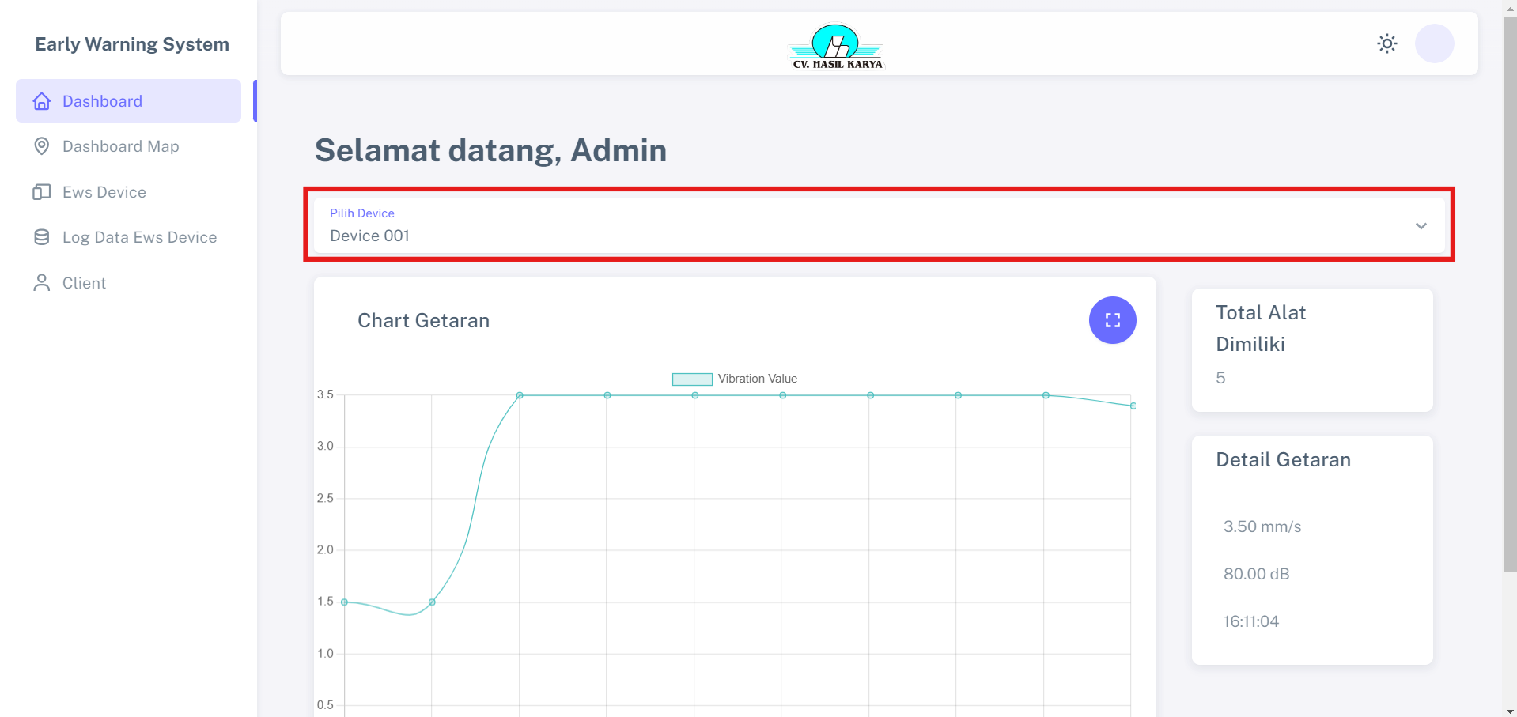Click the chevron arrow in device selector

click(1421, 226)
